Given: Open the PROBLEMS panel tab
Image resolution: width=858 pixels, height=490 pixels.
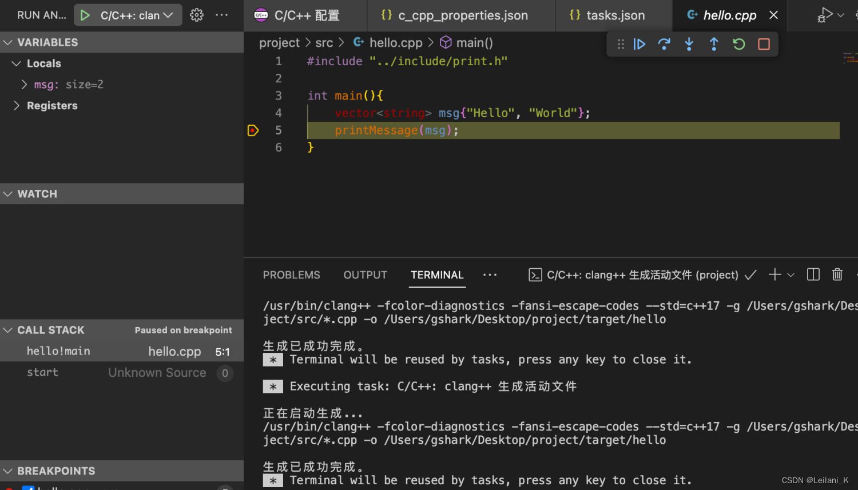Looking at the screenshot, I should [x=292, y=275].
